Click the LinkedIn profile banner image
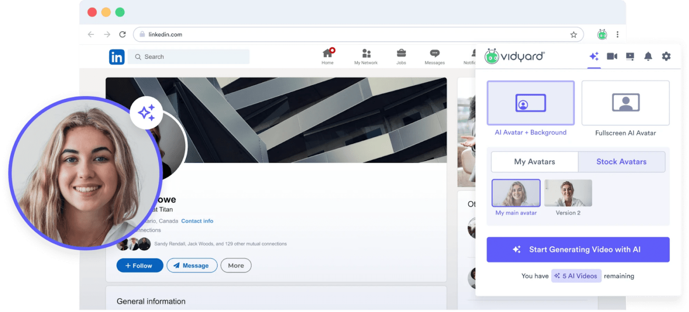689x312 pixels. coord(276,120)
